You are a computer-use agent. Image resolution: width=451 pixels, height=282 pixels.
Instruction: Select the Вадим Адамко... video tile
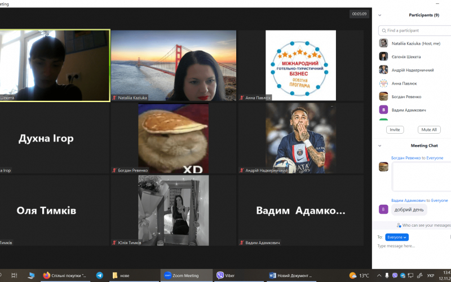click(301, 210)
